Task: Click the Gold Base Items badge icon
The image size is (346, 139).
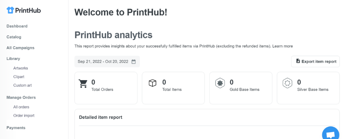Action: 220,83
